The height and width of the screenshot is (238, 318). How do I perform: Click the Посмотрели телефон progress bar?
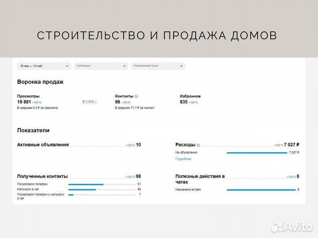(102, 184)
